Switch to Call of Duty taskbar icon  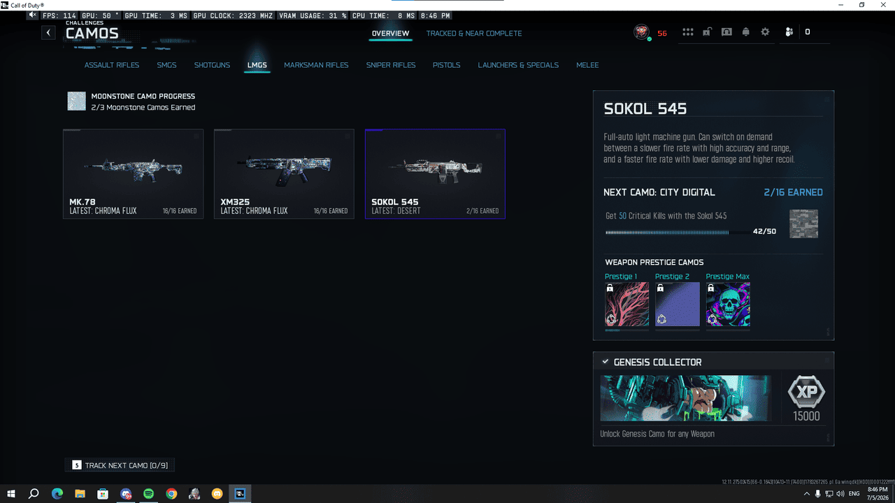tap(240, 494)
